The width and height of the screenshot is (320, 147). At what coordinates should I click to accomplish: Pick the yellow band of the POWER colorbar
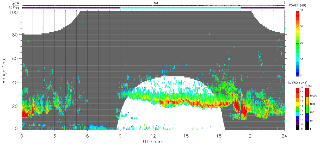click(x=298, y=30)
